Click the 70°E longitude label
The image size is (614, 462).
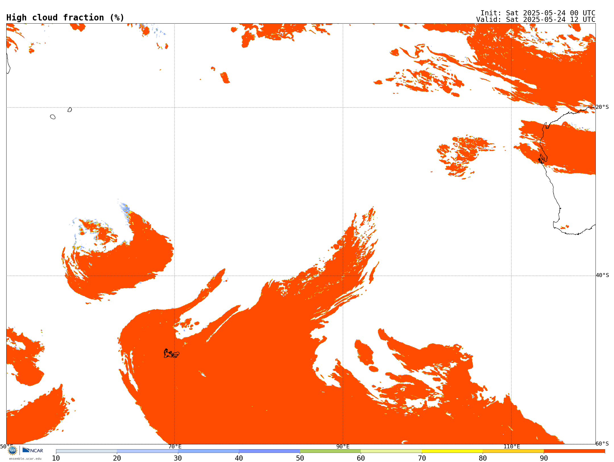[175, 446]
